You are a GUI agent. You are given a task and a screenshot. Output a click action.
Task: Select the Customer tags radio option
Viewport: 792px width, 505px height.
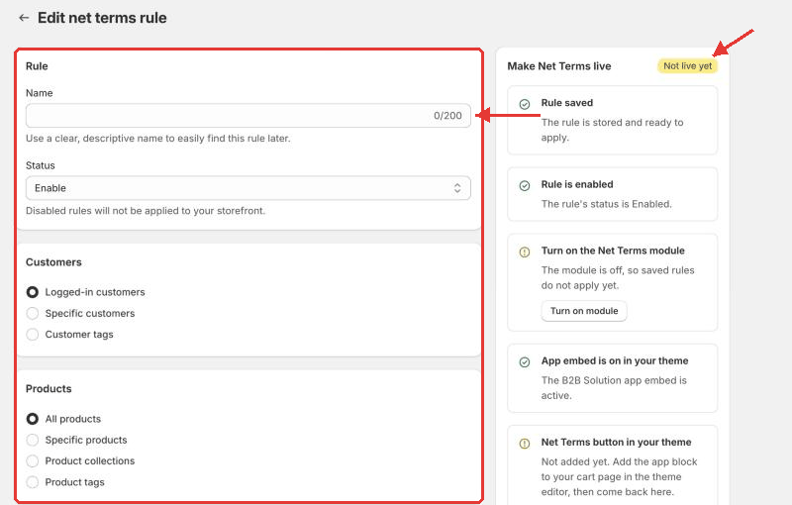[x=33, y=335]
